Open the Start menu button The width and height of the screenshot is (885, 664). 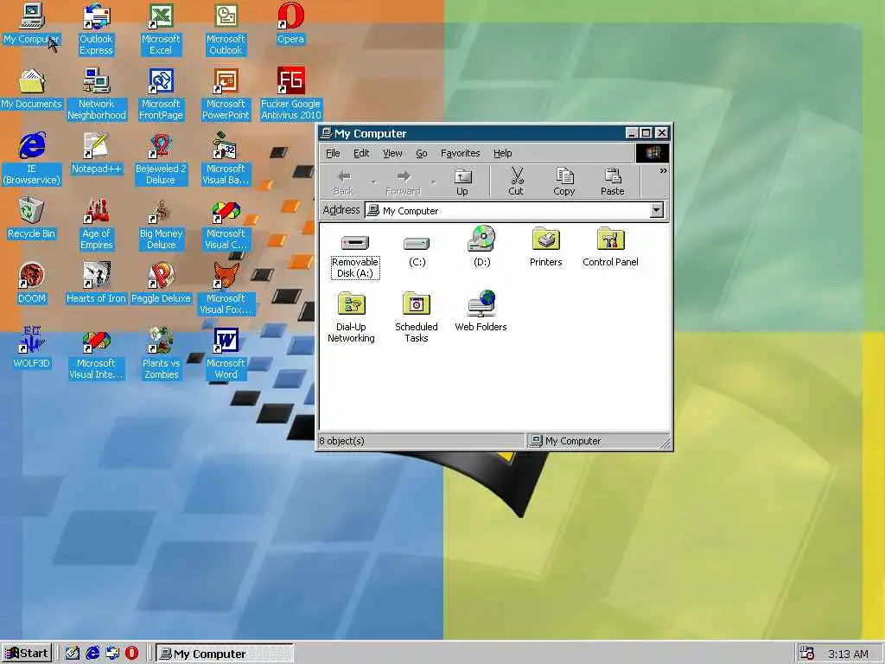pyautogui.click(x=27, y=654)
